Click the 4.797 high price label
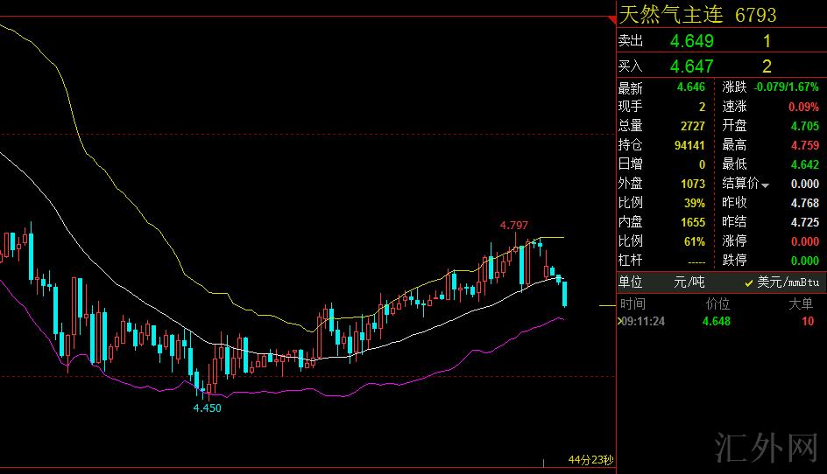 pyautogui.click(x=513, y=226)
